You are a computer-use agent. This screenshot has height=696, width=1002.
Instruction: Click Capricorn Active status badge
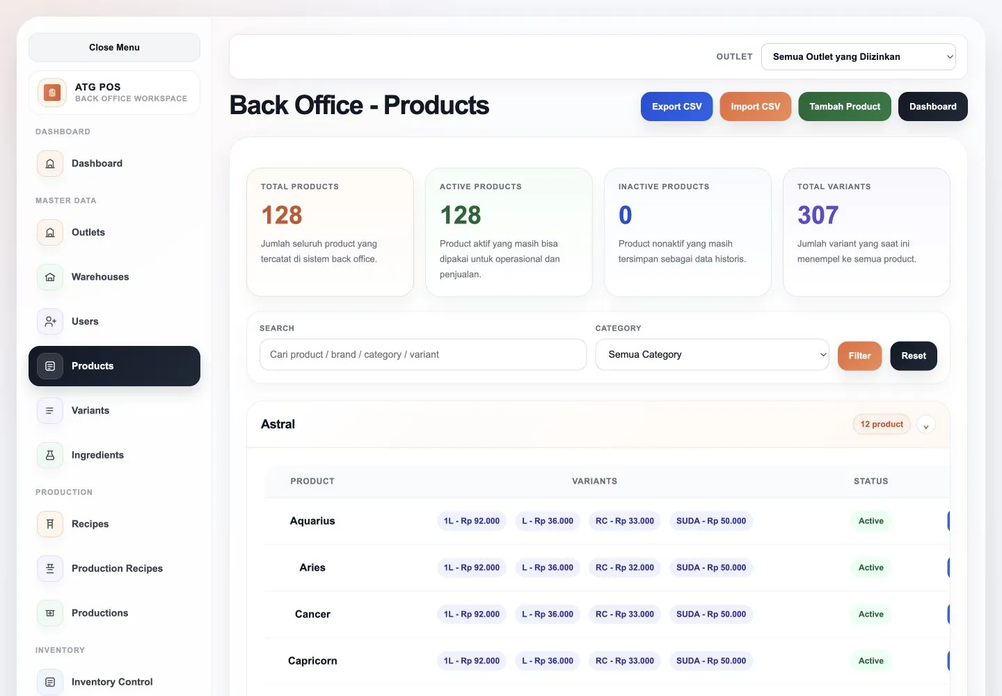870,661
